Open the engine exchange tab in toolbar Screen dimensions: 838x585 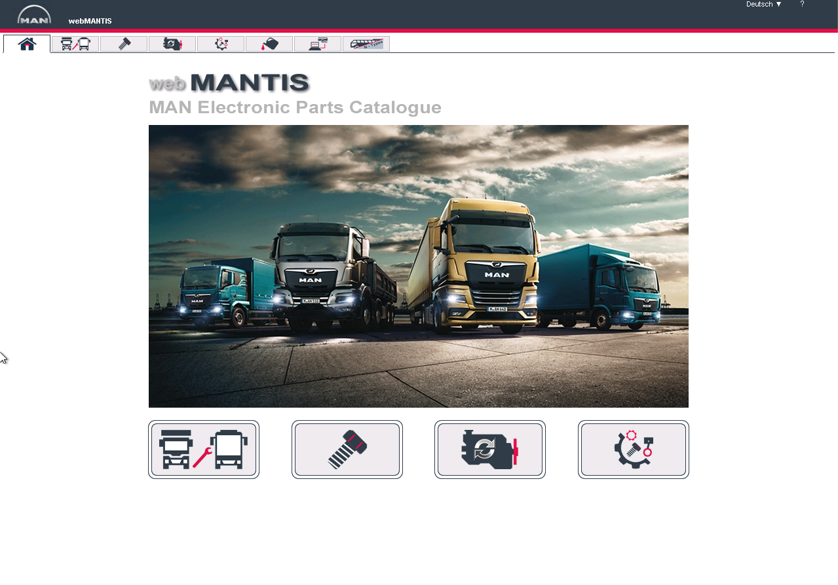[x=172, y=44]
